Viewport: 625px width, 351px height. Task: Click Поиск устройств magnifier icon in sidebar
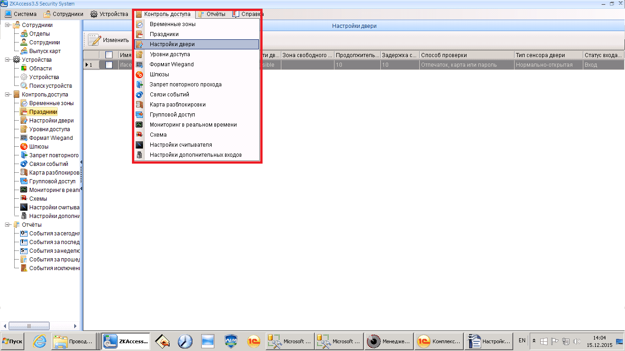point(24,86)
